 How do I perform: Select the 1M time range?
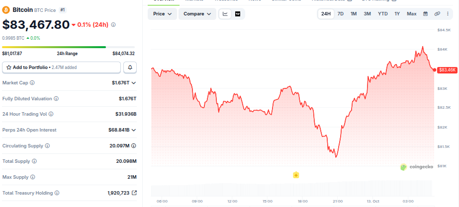coord(354,14)
